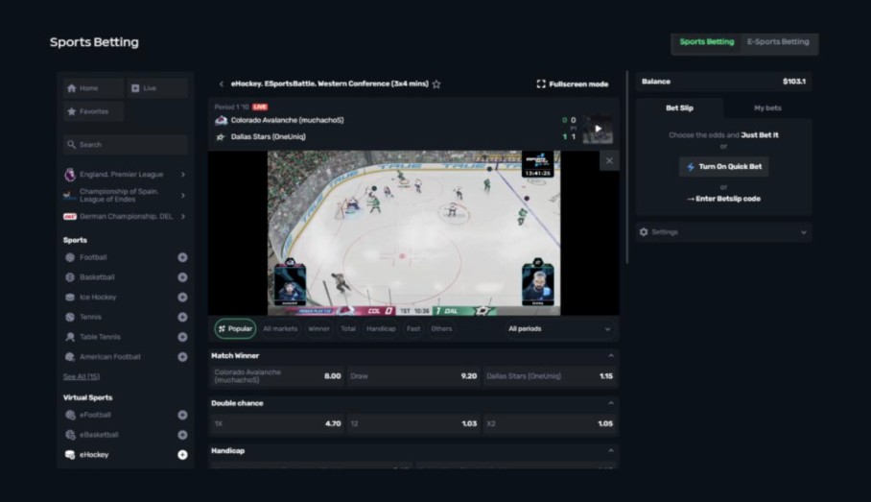The height and width of the screenshot is (502, 871).
Task: Click the favorite star next to match title
Action: (436, 84)
